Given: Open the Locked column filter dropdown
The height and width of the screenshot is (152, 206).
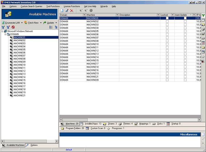Looking at the screenshot, I should [172, 15].
